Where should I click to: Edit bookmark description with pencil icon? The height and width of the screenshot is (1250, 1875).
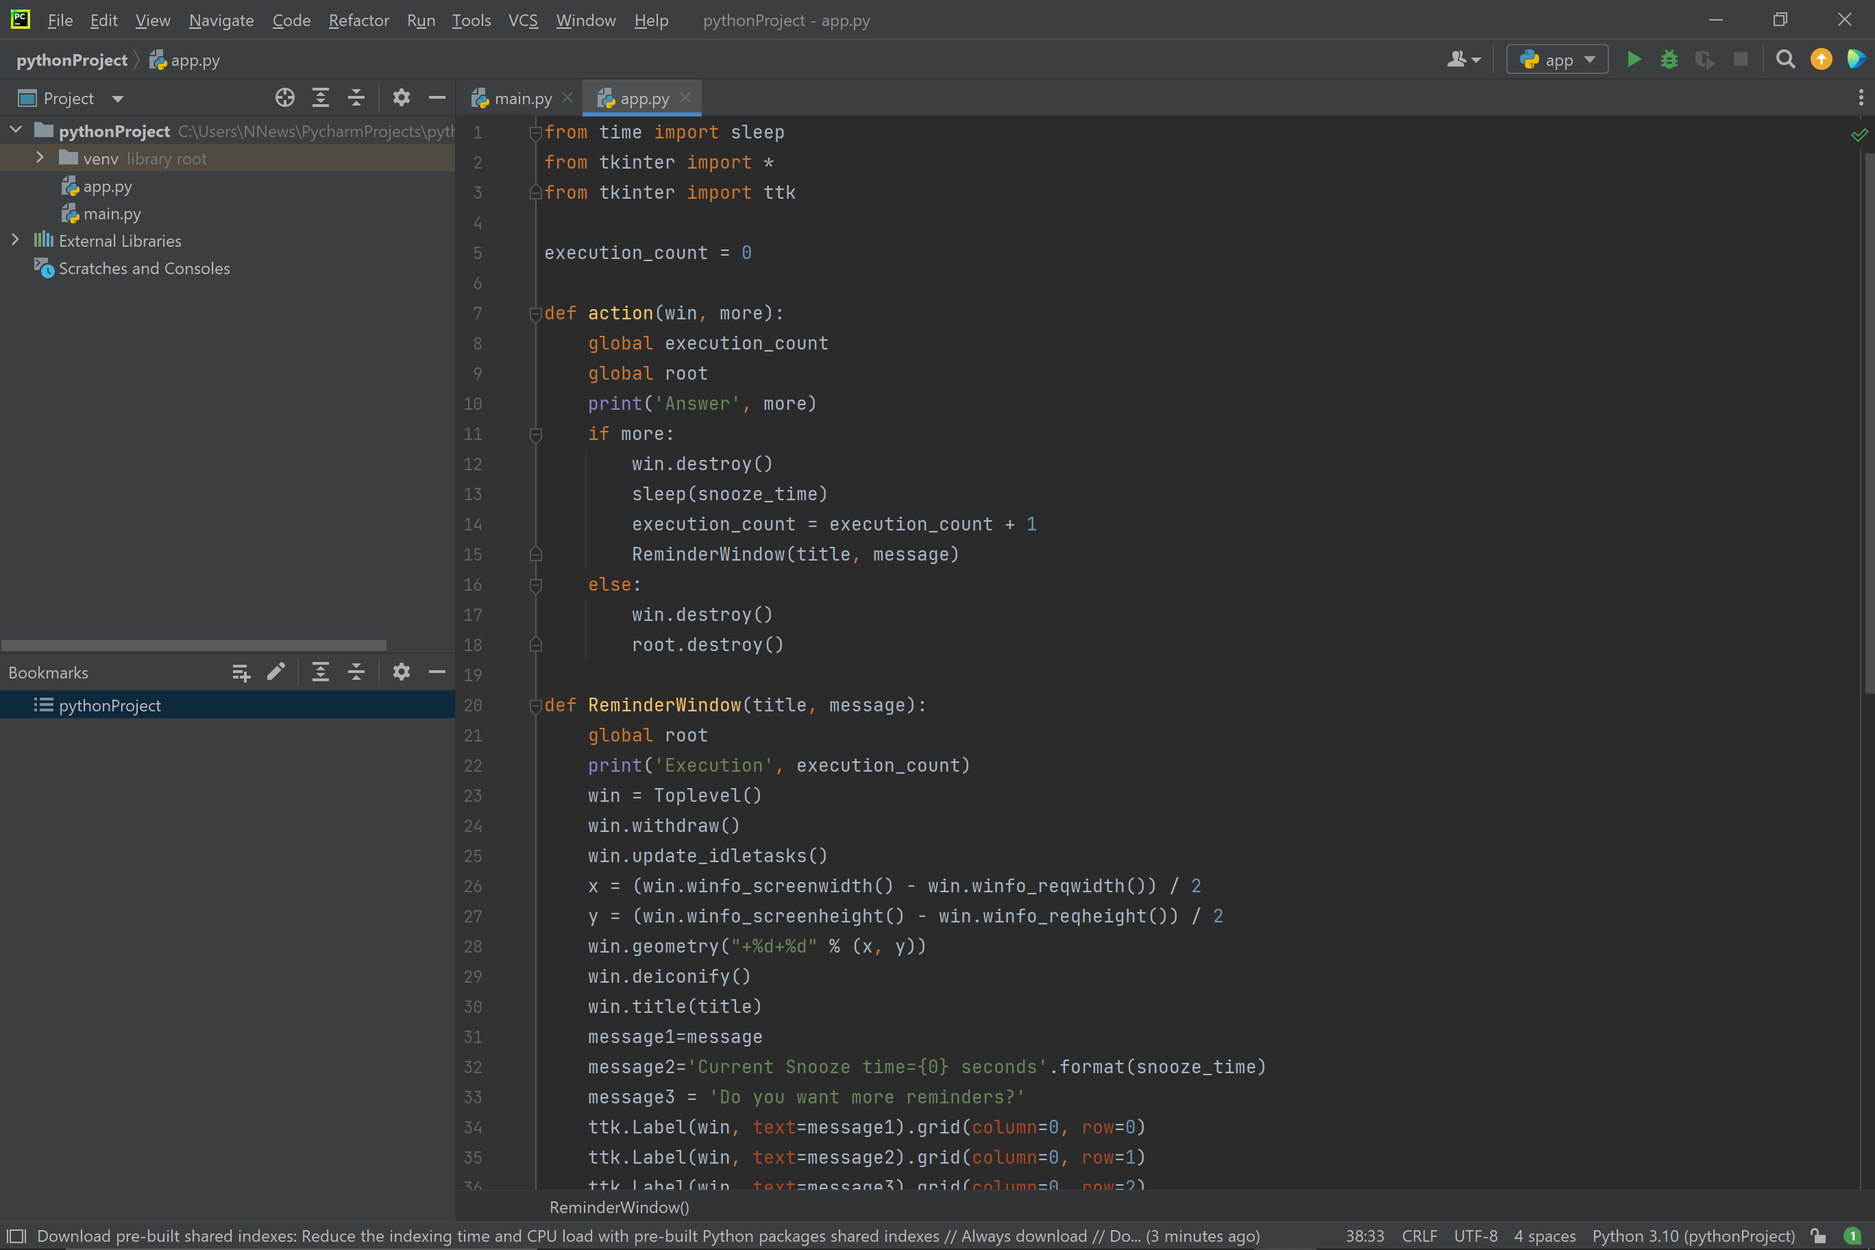pyautogui.click(x=277, y=672)
